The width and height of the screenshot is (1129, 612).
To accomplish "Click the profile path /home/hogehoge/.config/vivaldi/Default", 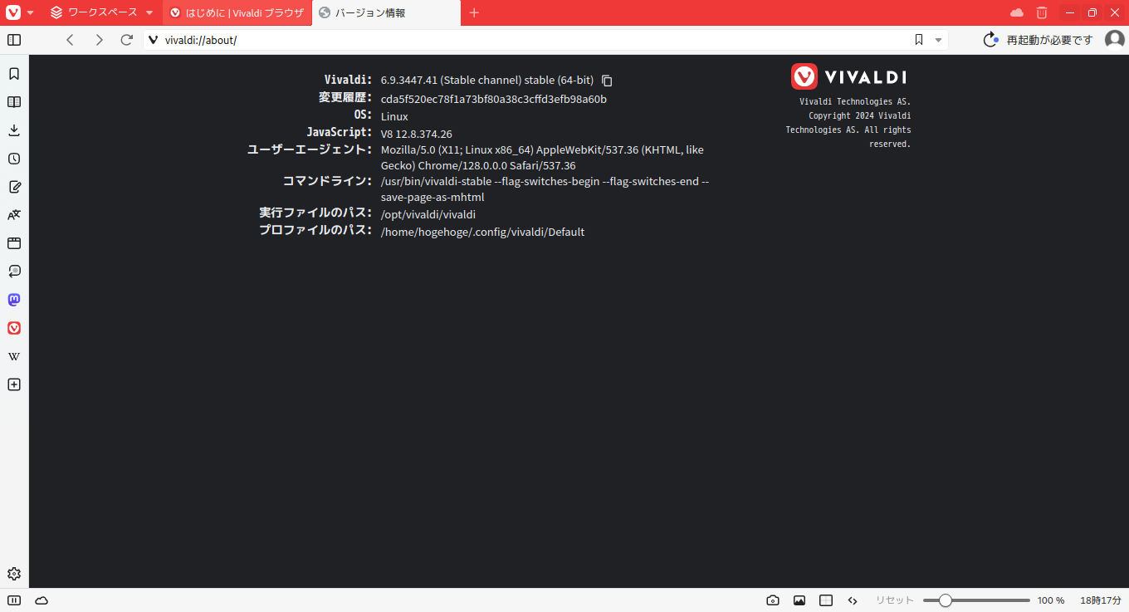I will [482, 232].
